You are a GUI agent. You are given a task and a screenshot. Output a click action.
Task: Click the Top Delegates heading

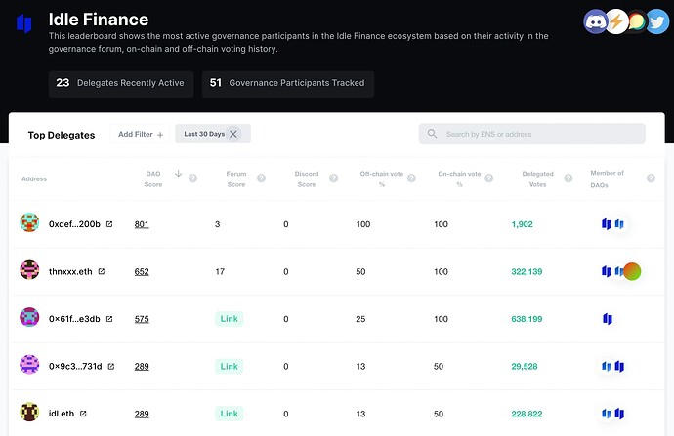coord(62,135)
